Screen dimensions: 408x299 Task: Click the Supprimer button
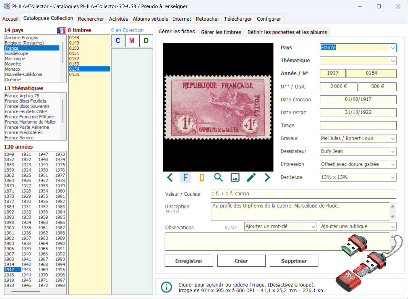point(294,261)
